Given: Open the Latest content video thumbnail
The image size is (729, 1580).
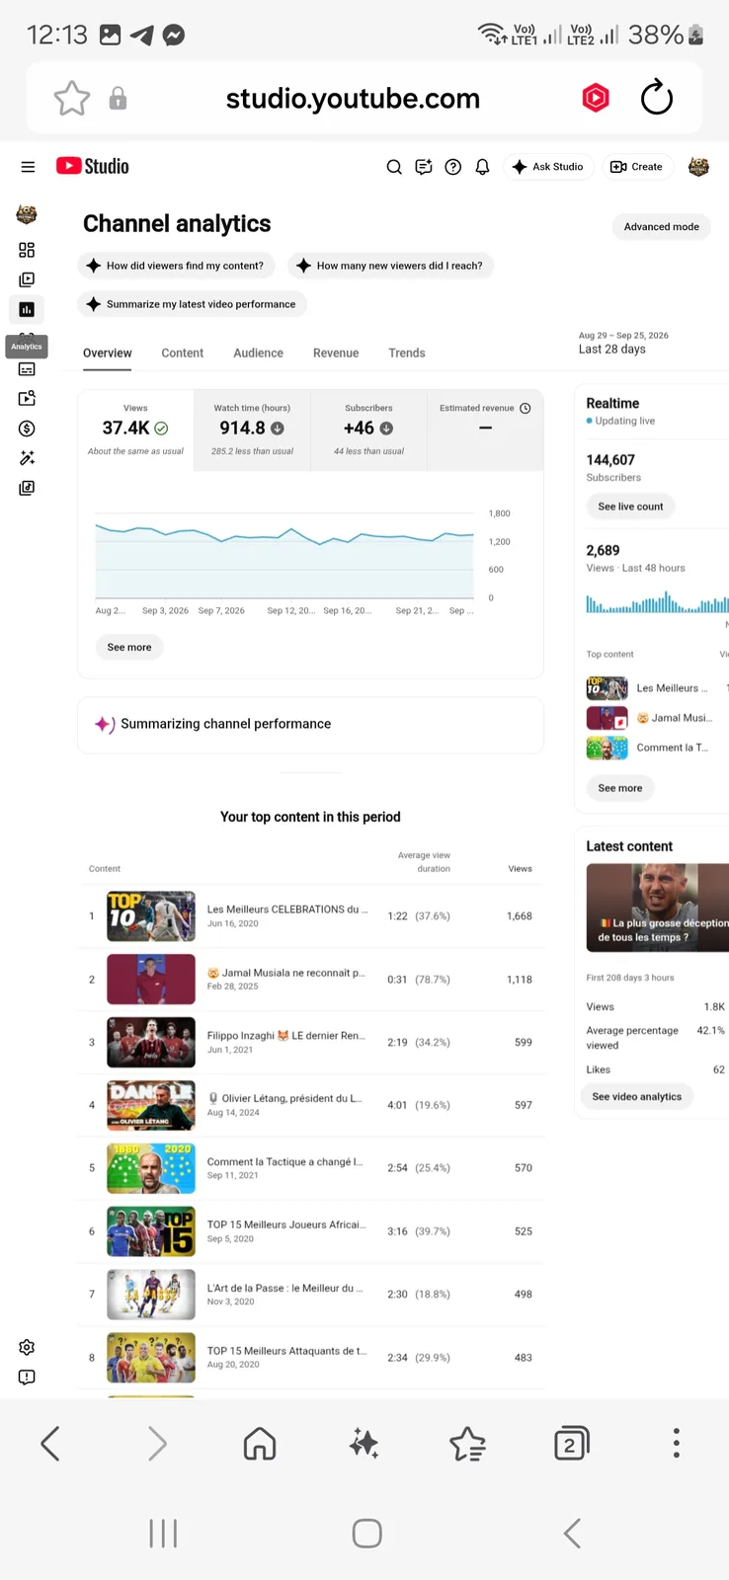Looking at the screenshot, I should (x=658, y=908).
